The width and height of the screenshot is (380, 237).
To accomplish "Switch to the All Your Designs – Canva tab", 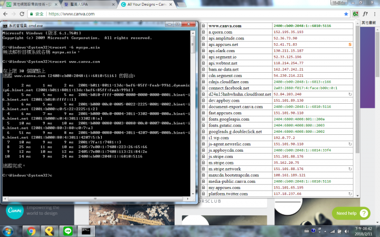I will coord(146,4).
